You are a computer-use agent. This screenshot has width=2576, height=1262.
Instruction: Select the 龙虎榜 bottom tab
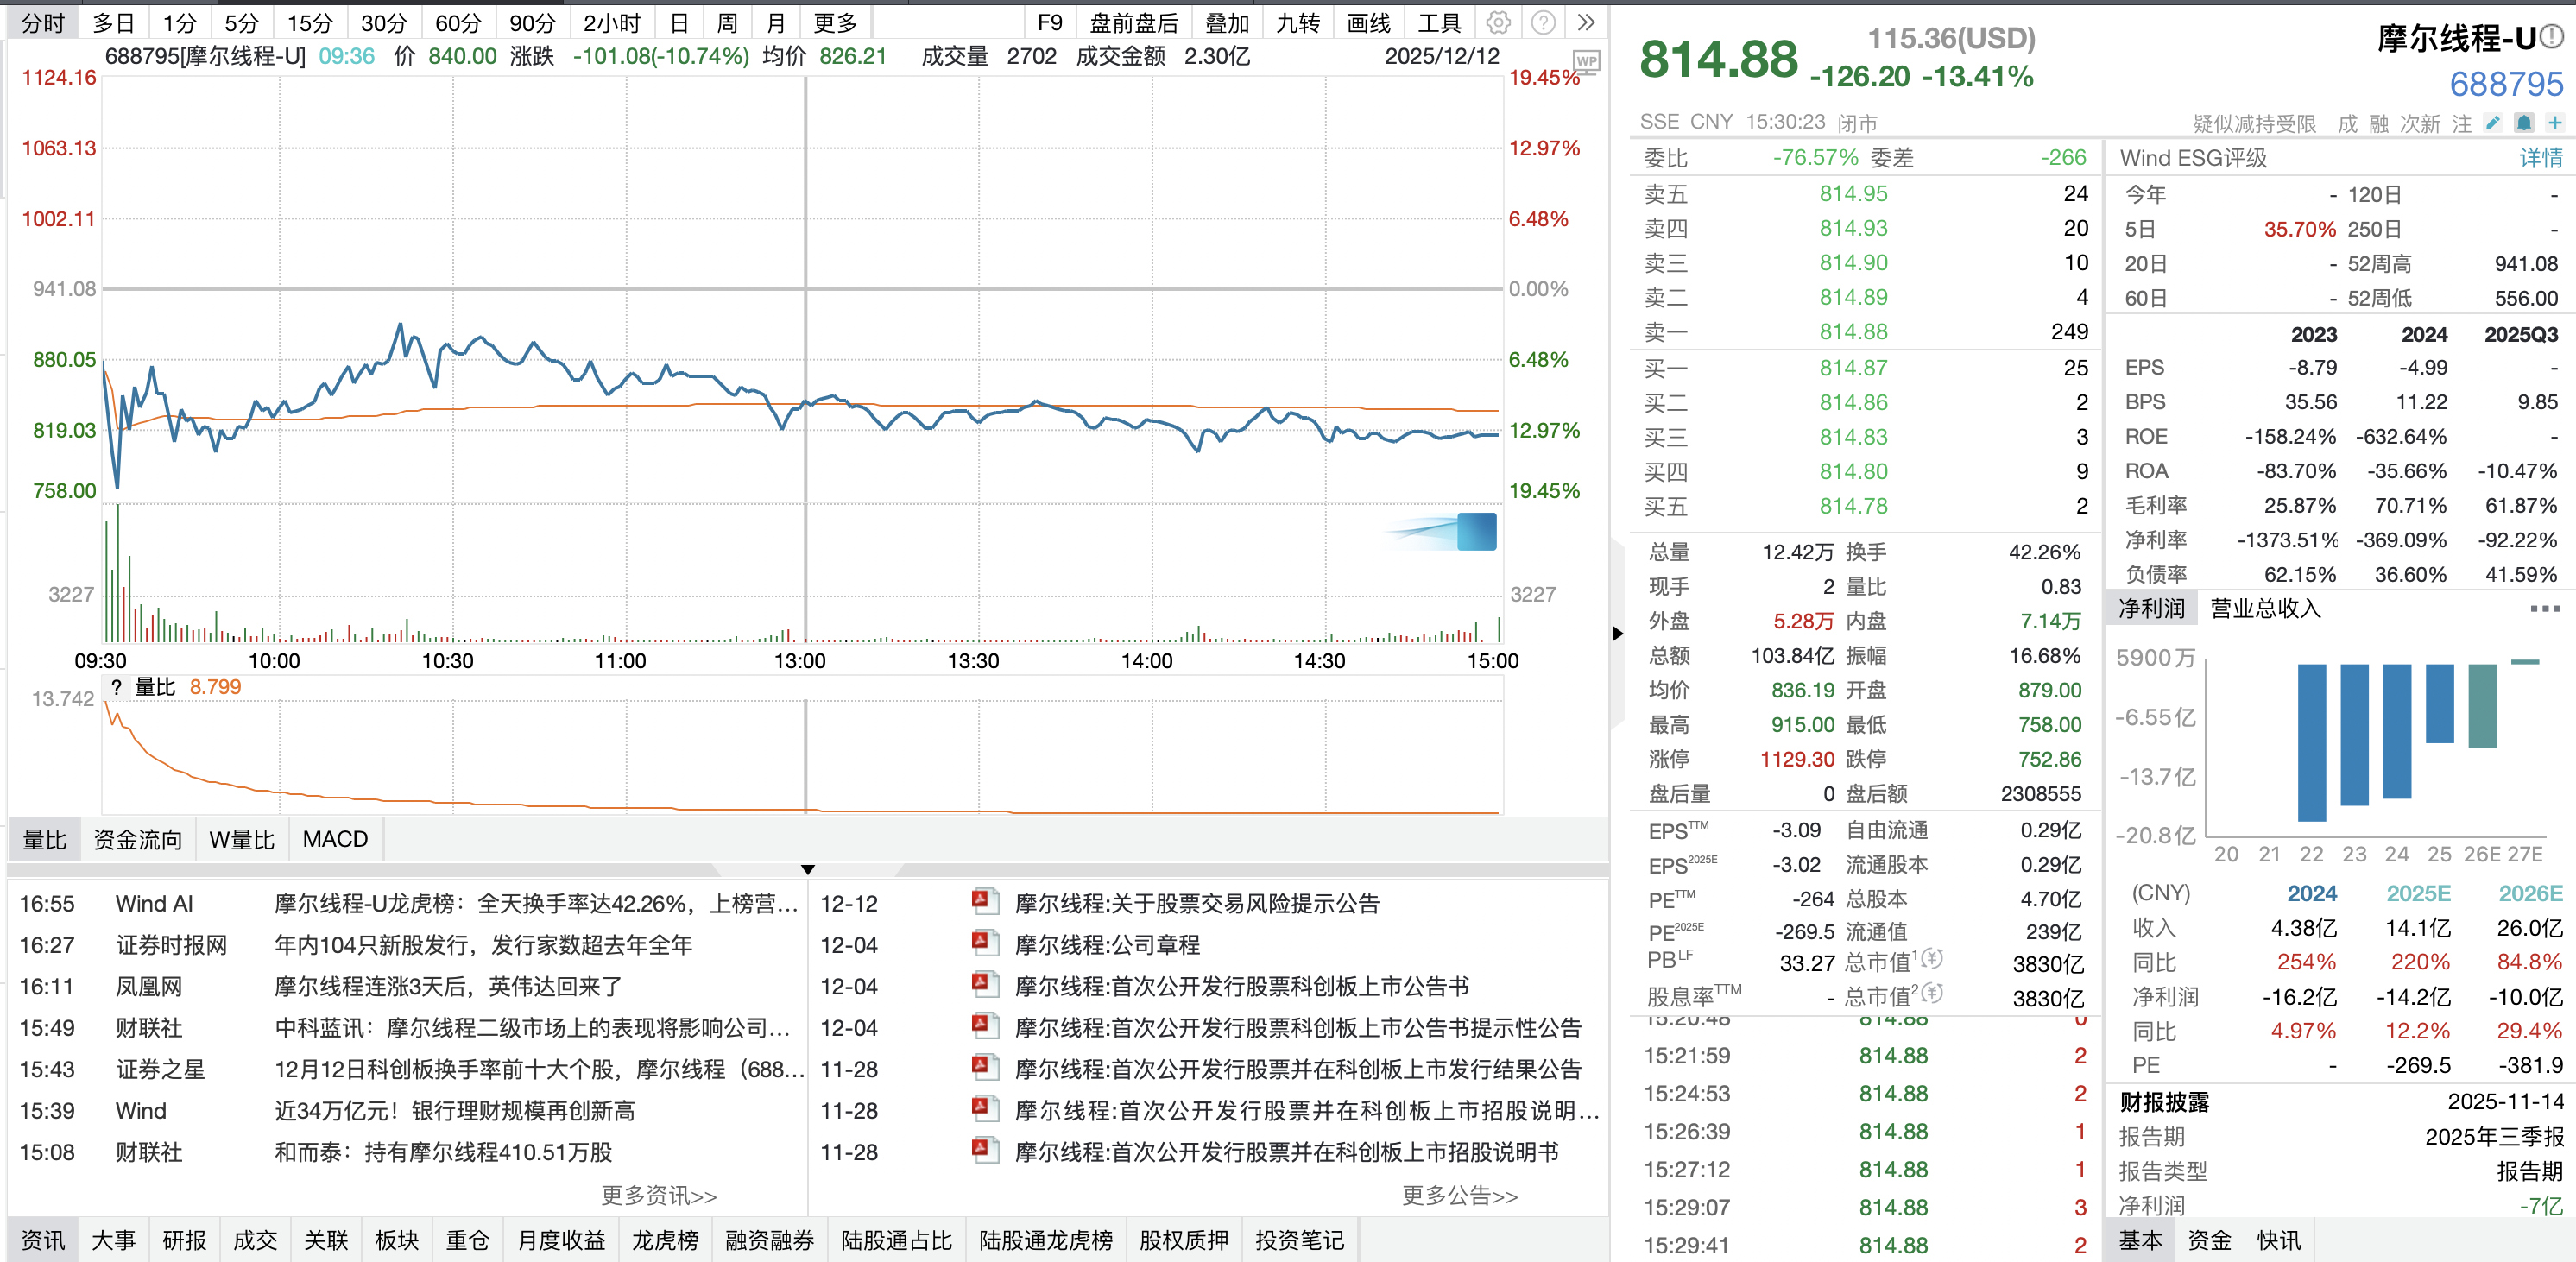tap(665, 1240)
